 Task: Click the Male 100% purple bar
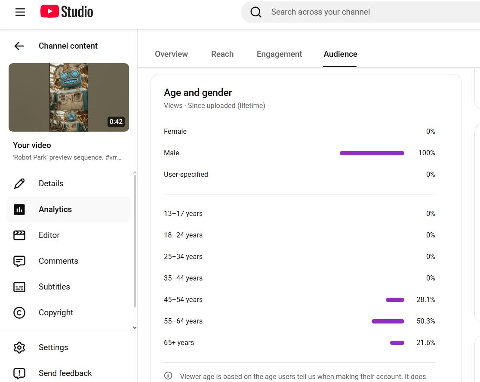[x=372, y=153]
